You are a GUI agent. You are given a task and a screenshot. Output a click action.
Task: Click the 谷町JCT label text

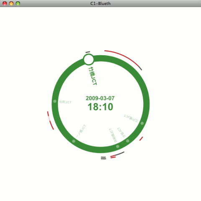click(x=65, y=102)
